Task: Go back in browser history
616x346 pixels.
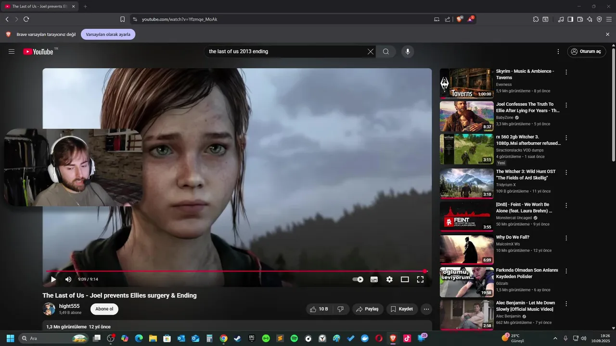Action: click(x=7, y=19)
